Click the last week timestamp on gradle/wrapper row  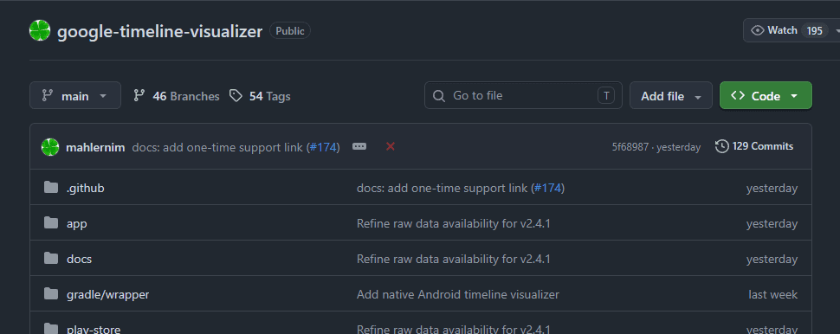coord(772,294)
